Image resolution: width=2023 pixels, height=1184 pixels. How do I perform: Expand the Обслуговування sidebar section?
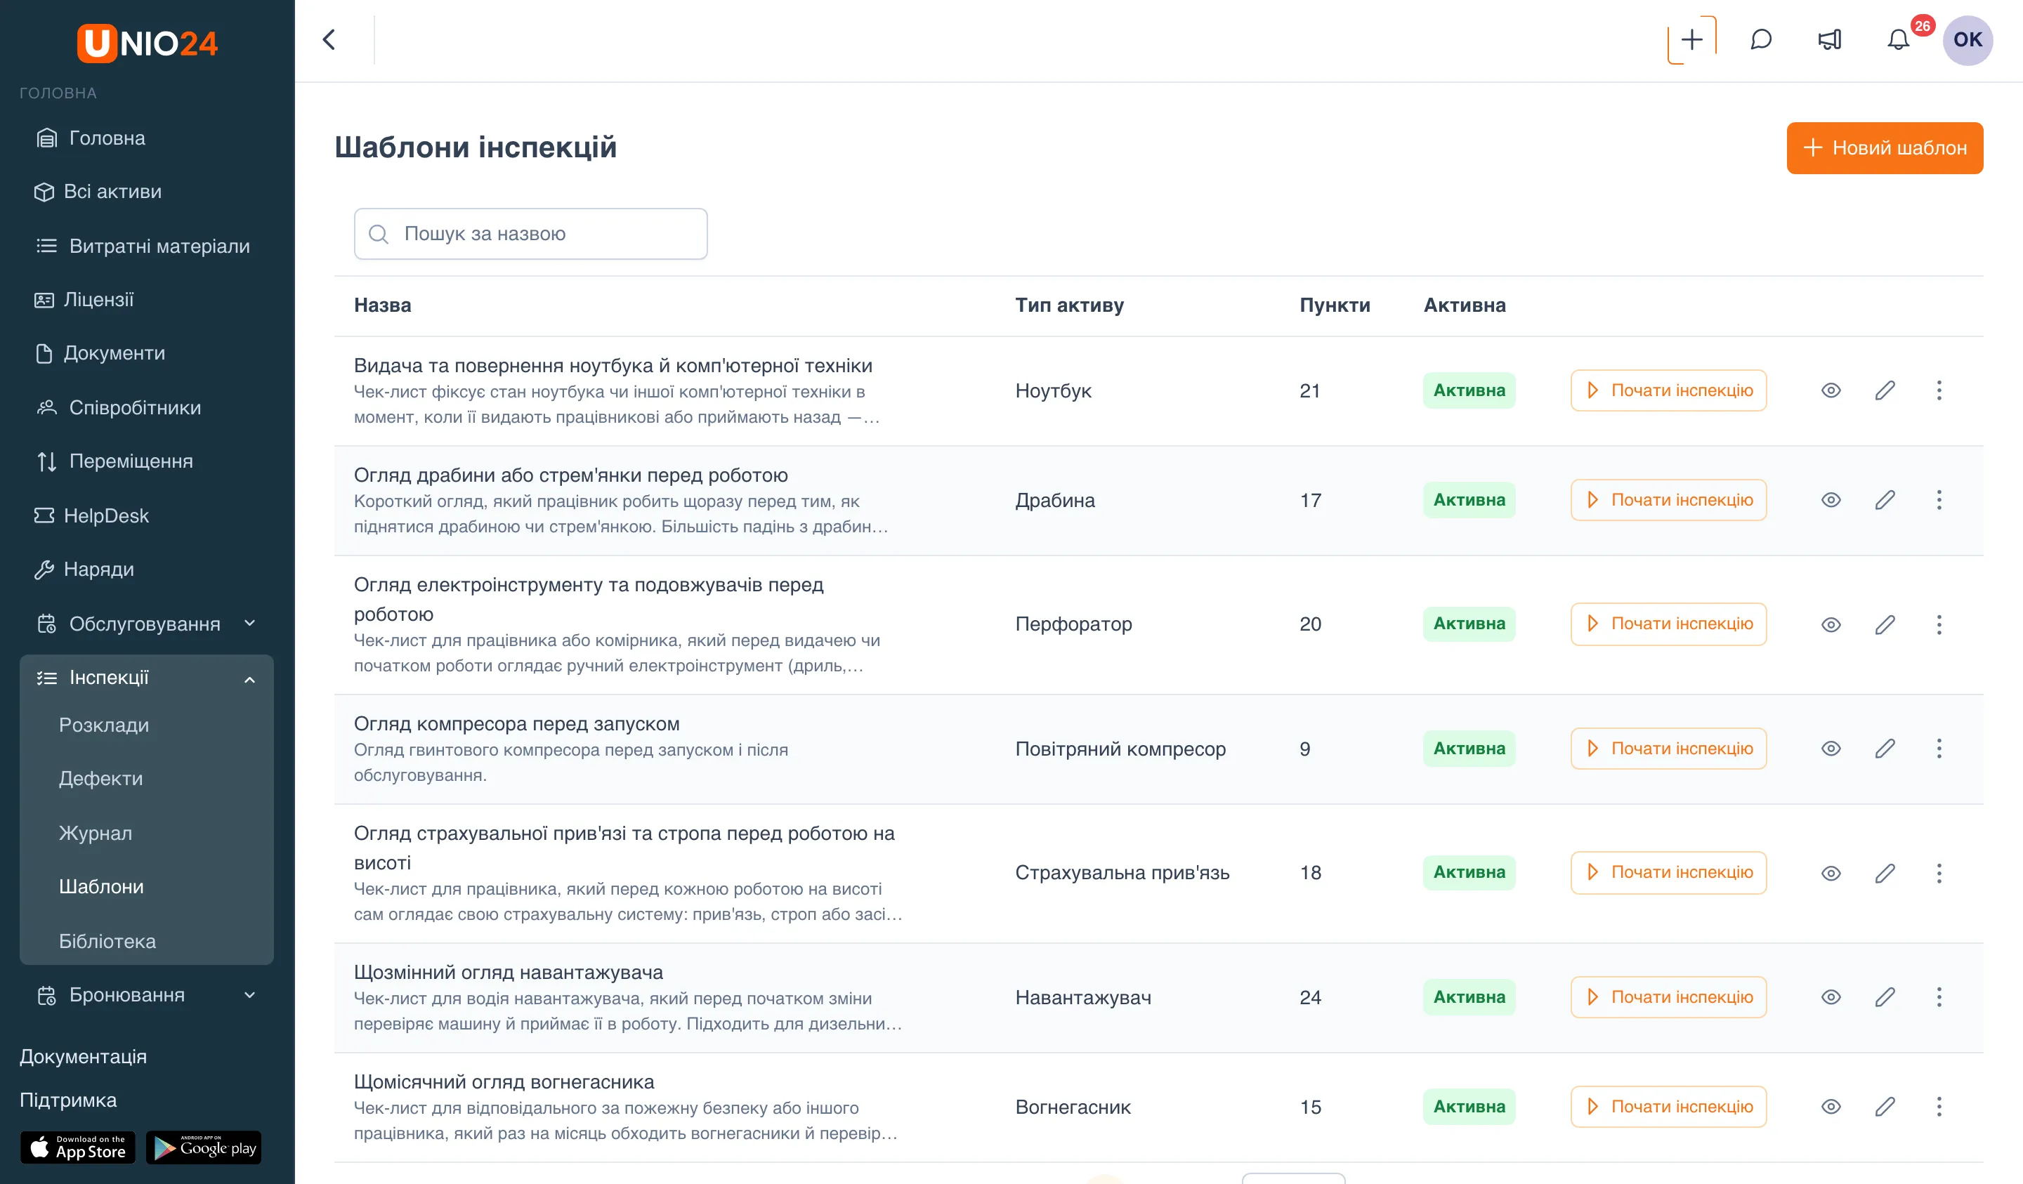pyautogui.click(x=146, y=624)
